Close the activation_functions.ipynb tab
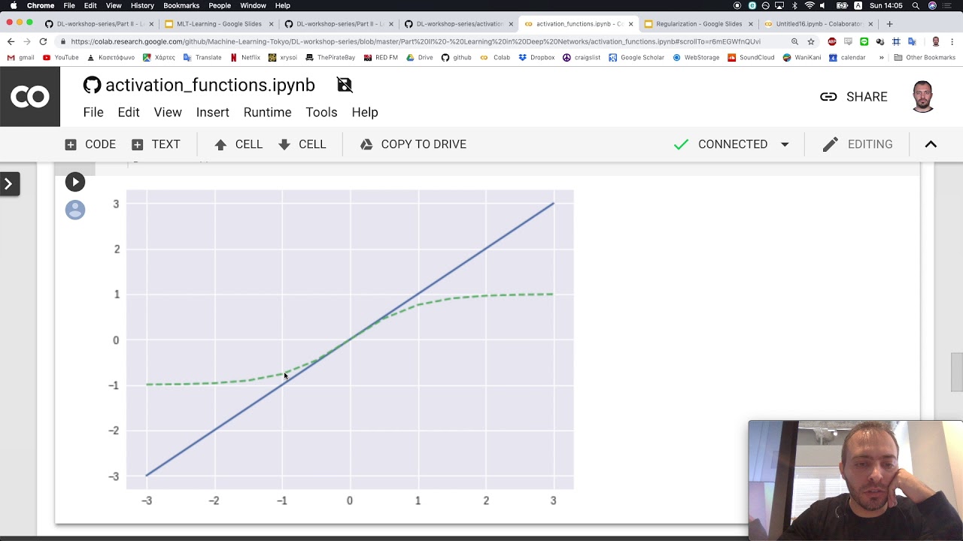 point(630,24)
